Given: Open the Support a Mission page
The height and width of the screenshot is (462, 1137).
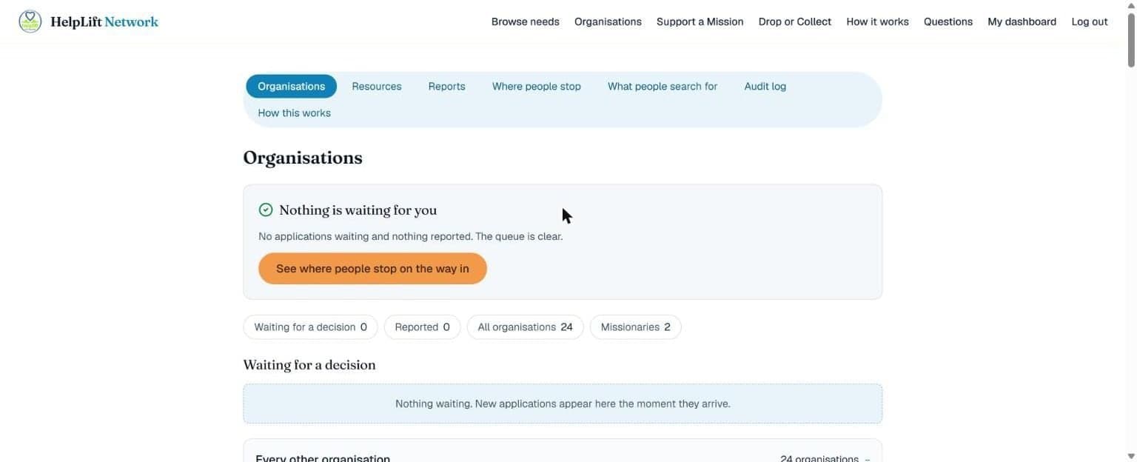Looking at the screenshot, I should pos(700,21).
